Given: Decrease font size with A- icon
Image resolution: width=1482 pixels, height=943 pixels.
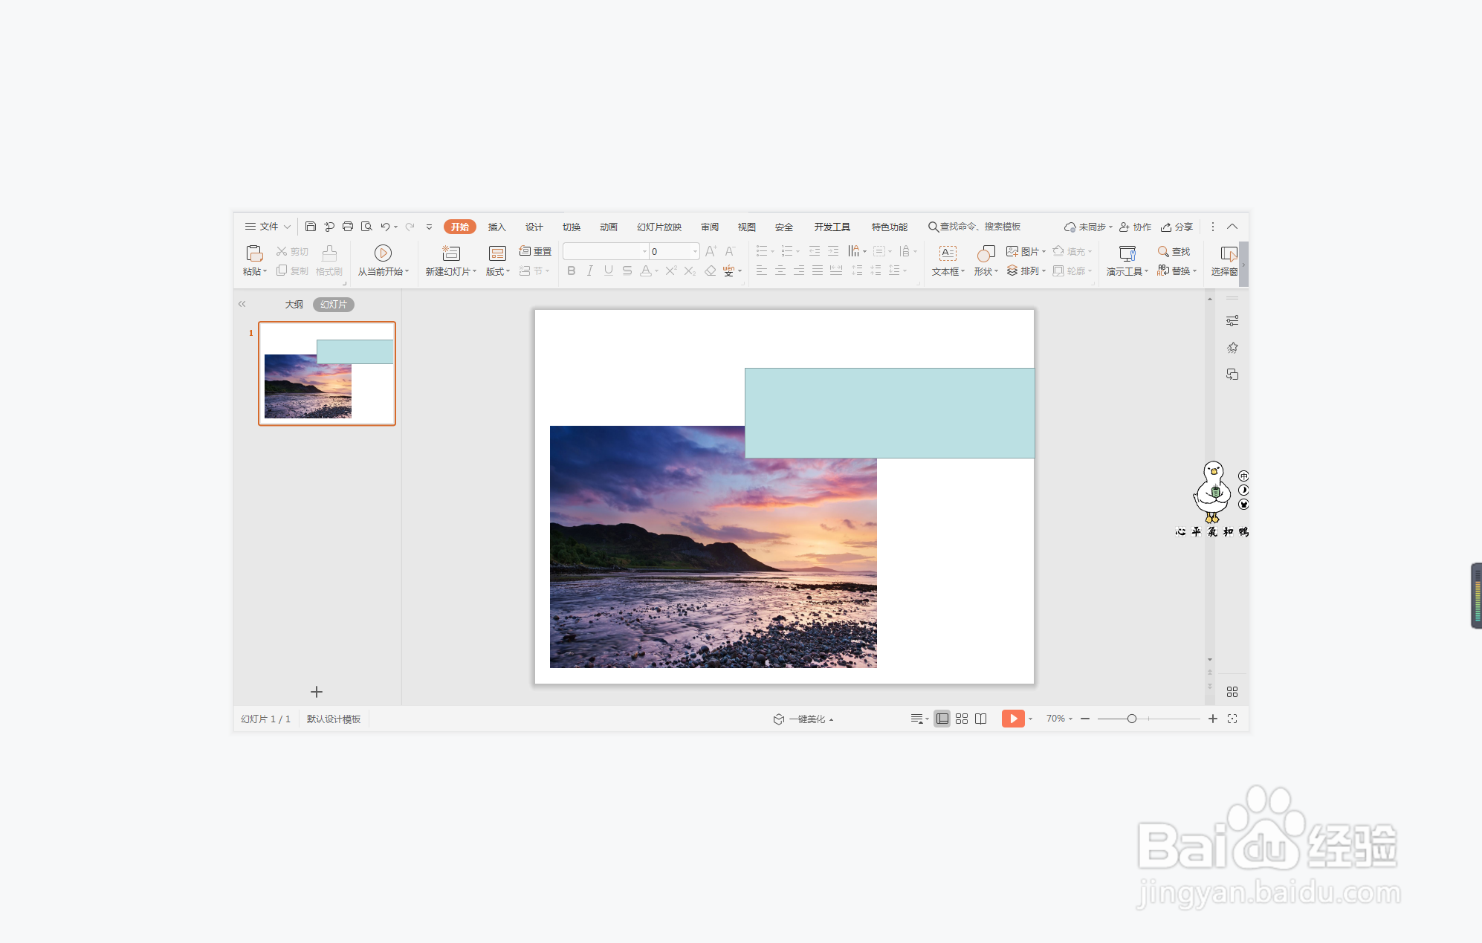Looking at the screenshot, I should 731,251.
